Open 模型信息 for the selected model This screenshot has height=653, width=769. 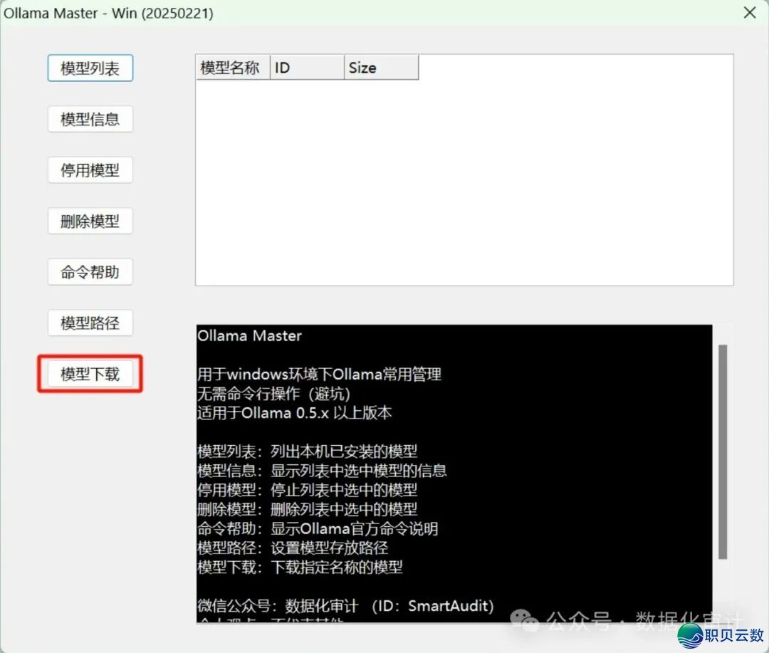pos(90,119)
